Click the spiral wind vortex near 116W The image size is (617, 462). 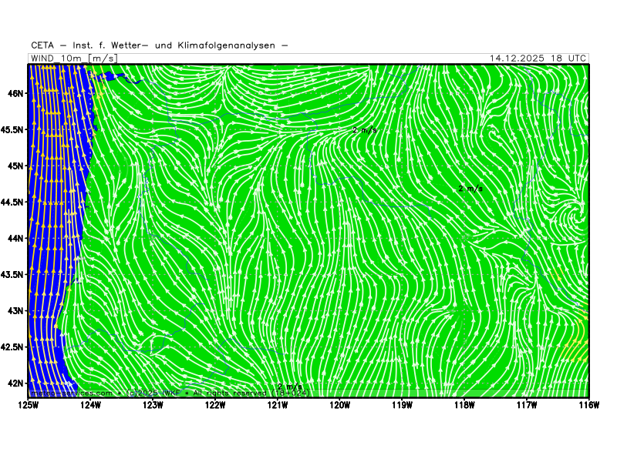coord(575,211)
